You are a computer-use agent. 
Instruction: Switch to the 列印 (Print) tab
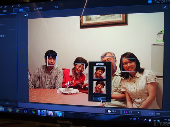(56, 7)
